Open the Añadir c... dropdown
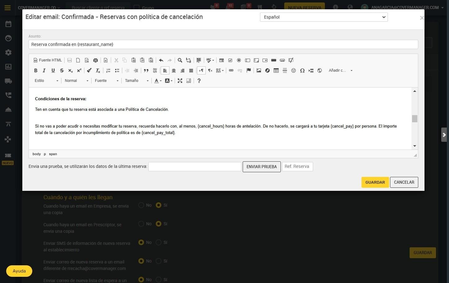This screenshot has width=449, height=283. 341,70
